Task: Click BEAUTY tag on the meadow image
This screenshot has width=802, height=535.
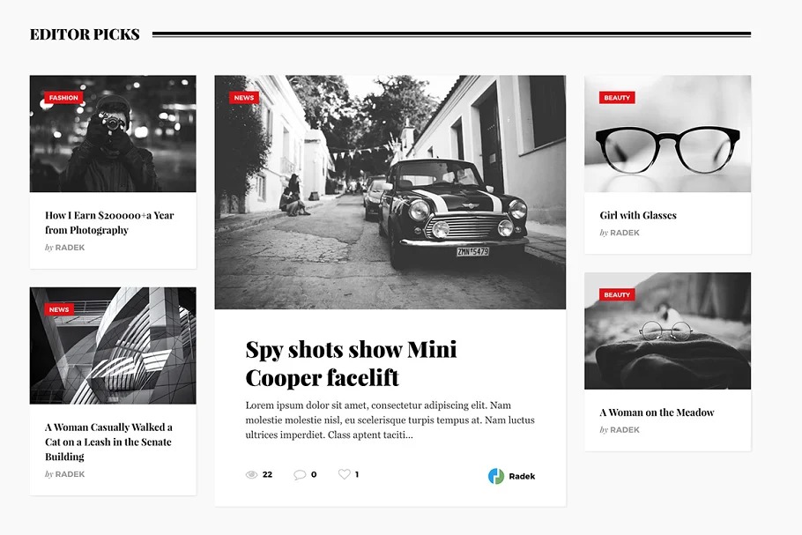Action: pos(617,294)
